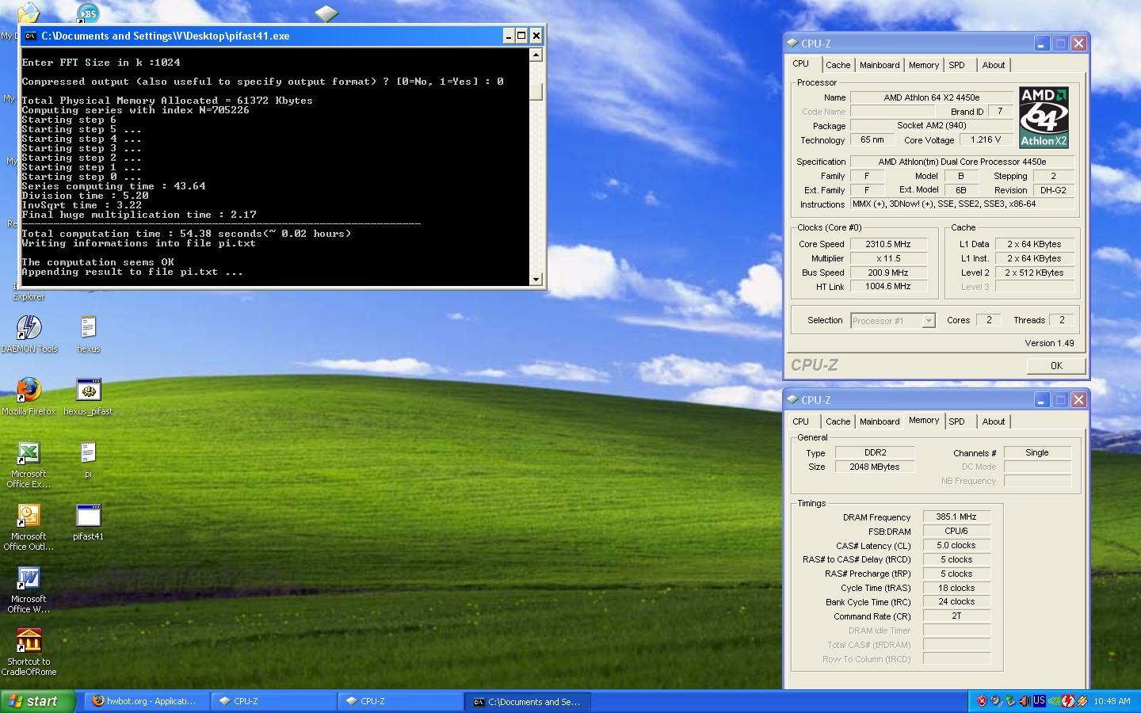Viewport: 1141px width, 713px height.
Task: Open Microsoft Office Excel desktop shortcut
Action: pos(29,452)
